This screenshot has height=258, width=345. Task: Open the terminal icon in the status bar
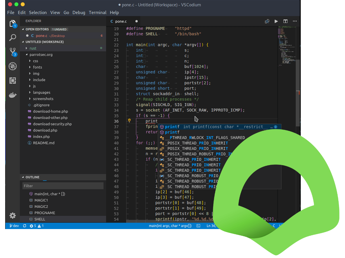(x=198, y=226)
